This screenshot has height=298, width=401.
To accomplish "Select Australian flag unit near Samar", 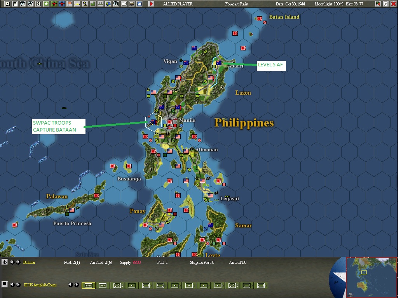I will tap(211, 225).
